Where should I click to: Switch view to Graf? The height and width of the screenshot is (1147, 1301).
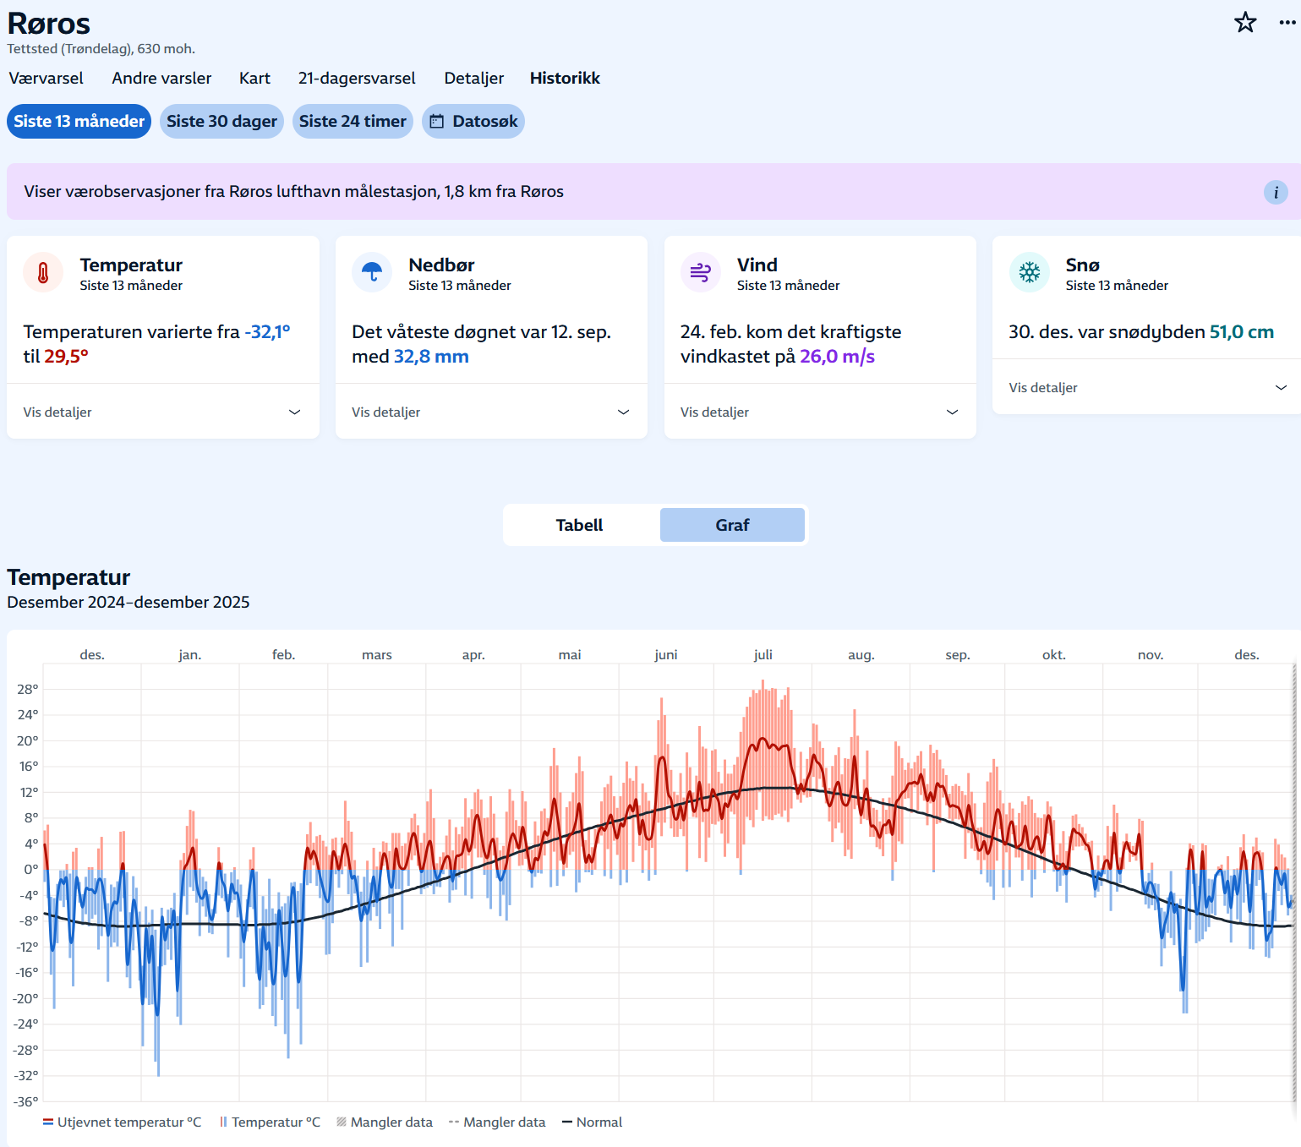click(732, 525)
